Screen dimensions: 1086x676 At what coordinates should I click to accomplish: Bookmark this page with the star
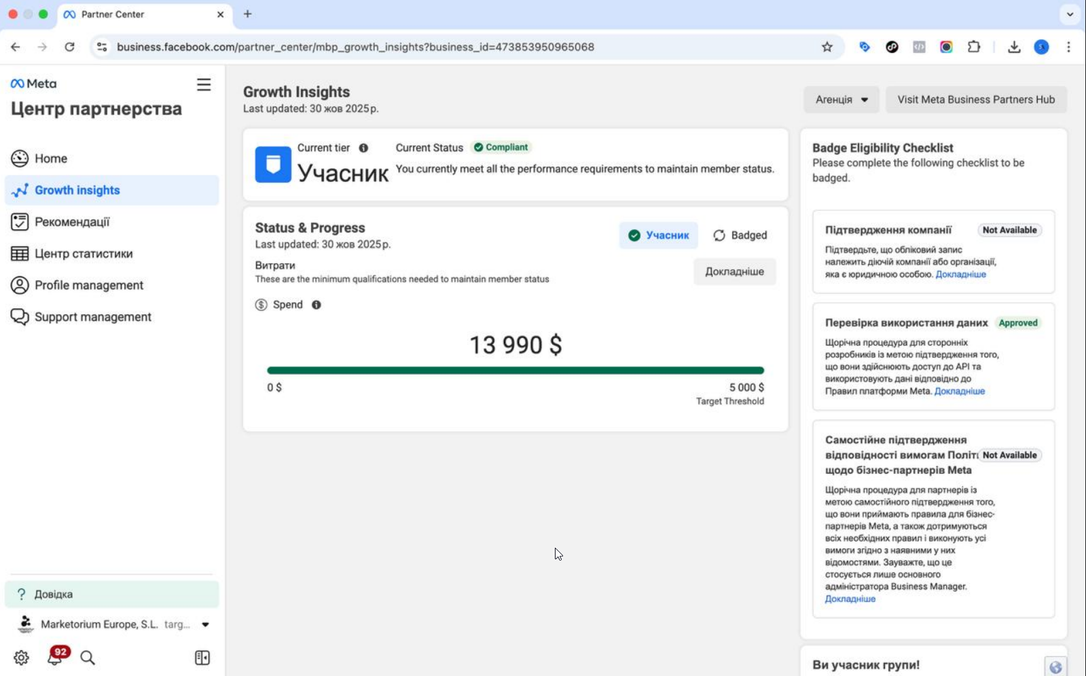click(x=827, y=47)
